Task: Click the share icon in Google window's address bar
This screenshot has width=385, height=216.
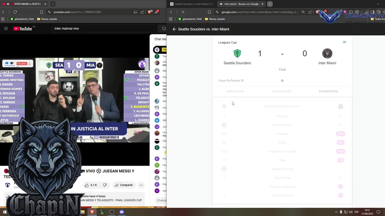Action: point(310,12)
